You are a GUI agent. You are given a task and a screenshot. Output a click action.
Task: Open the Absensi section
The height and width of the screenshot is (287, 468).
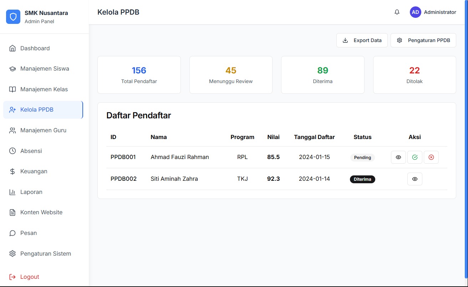point(31,151)
